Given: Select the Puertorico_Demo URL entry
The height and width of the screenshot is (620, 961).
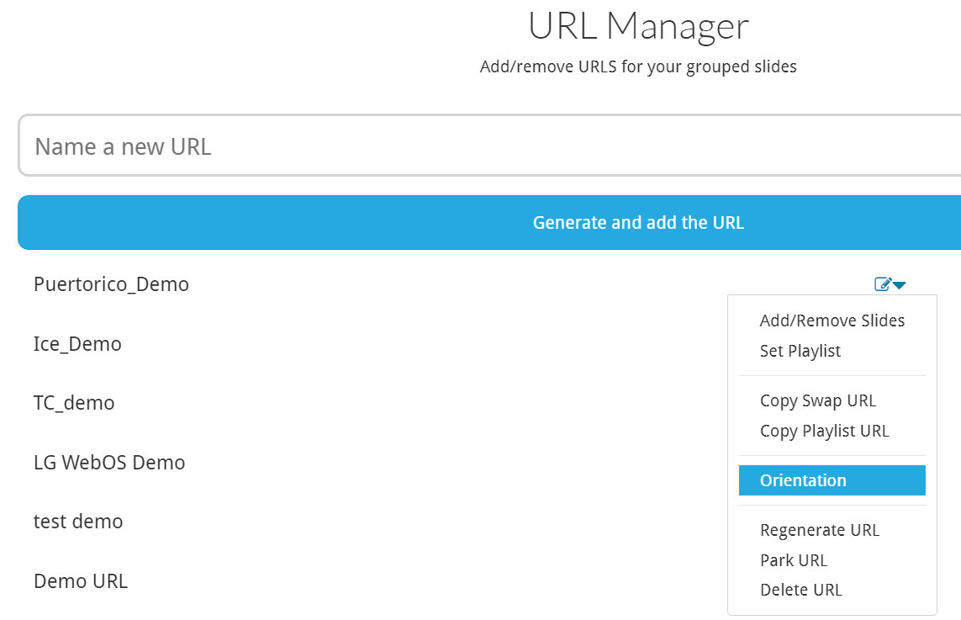Looking at the screenshot, I should (111, 284).
